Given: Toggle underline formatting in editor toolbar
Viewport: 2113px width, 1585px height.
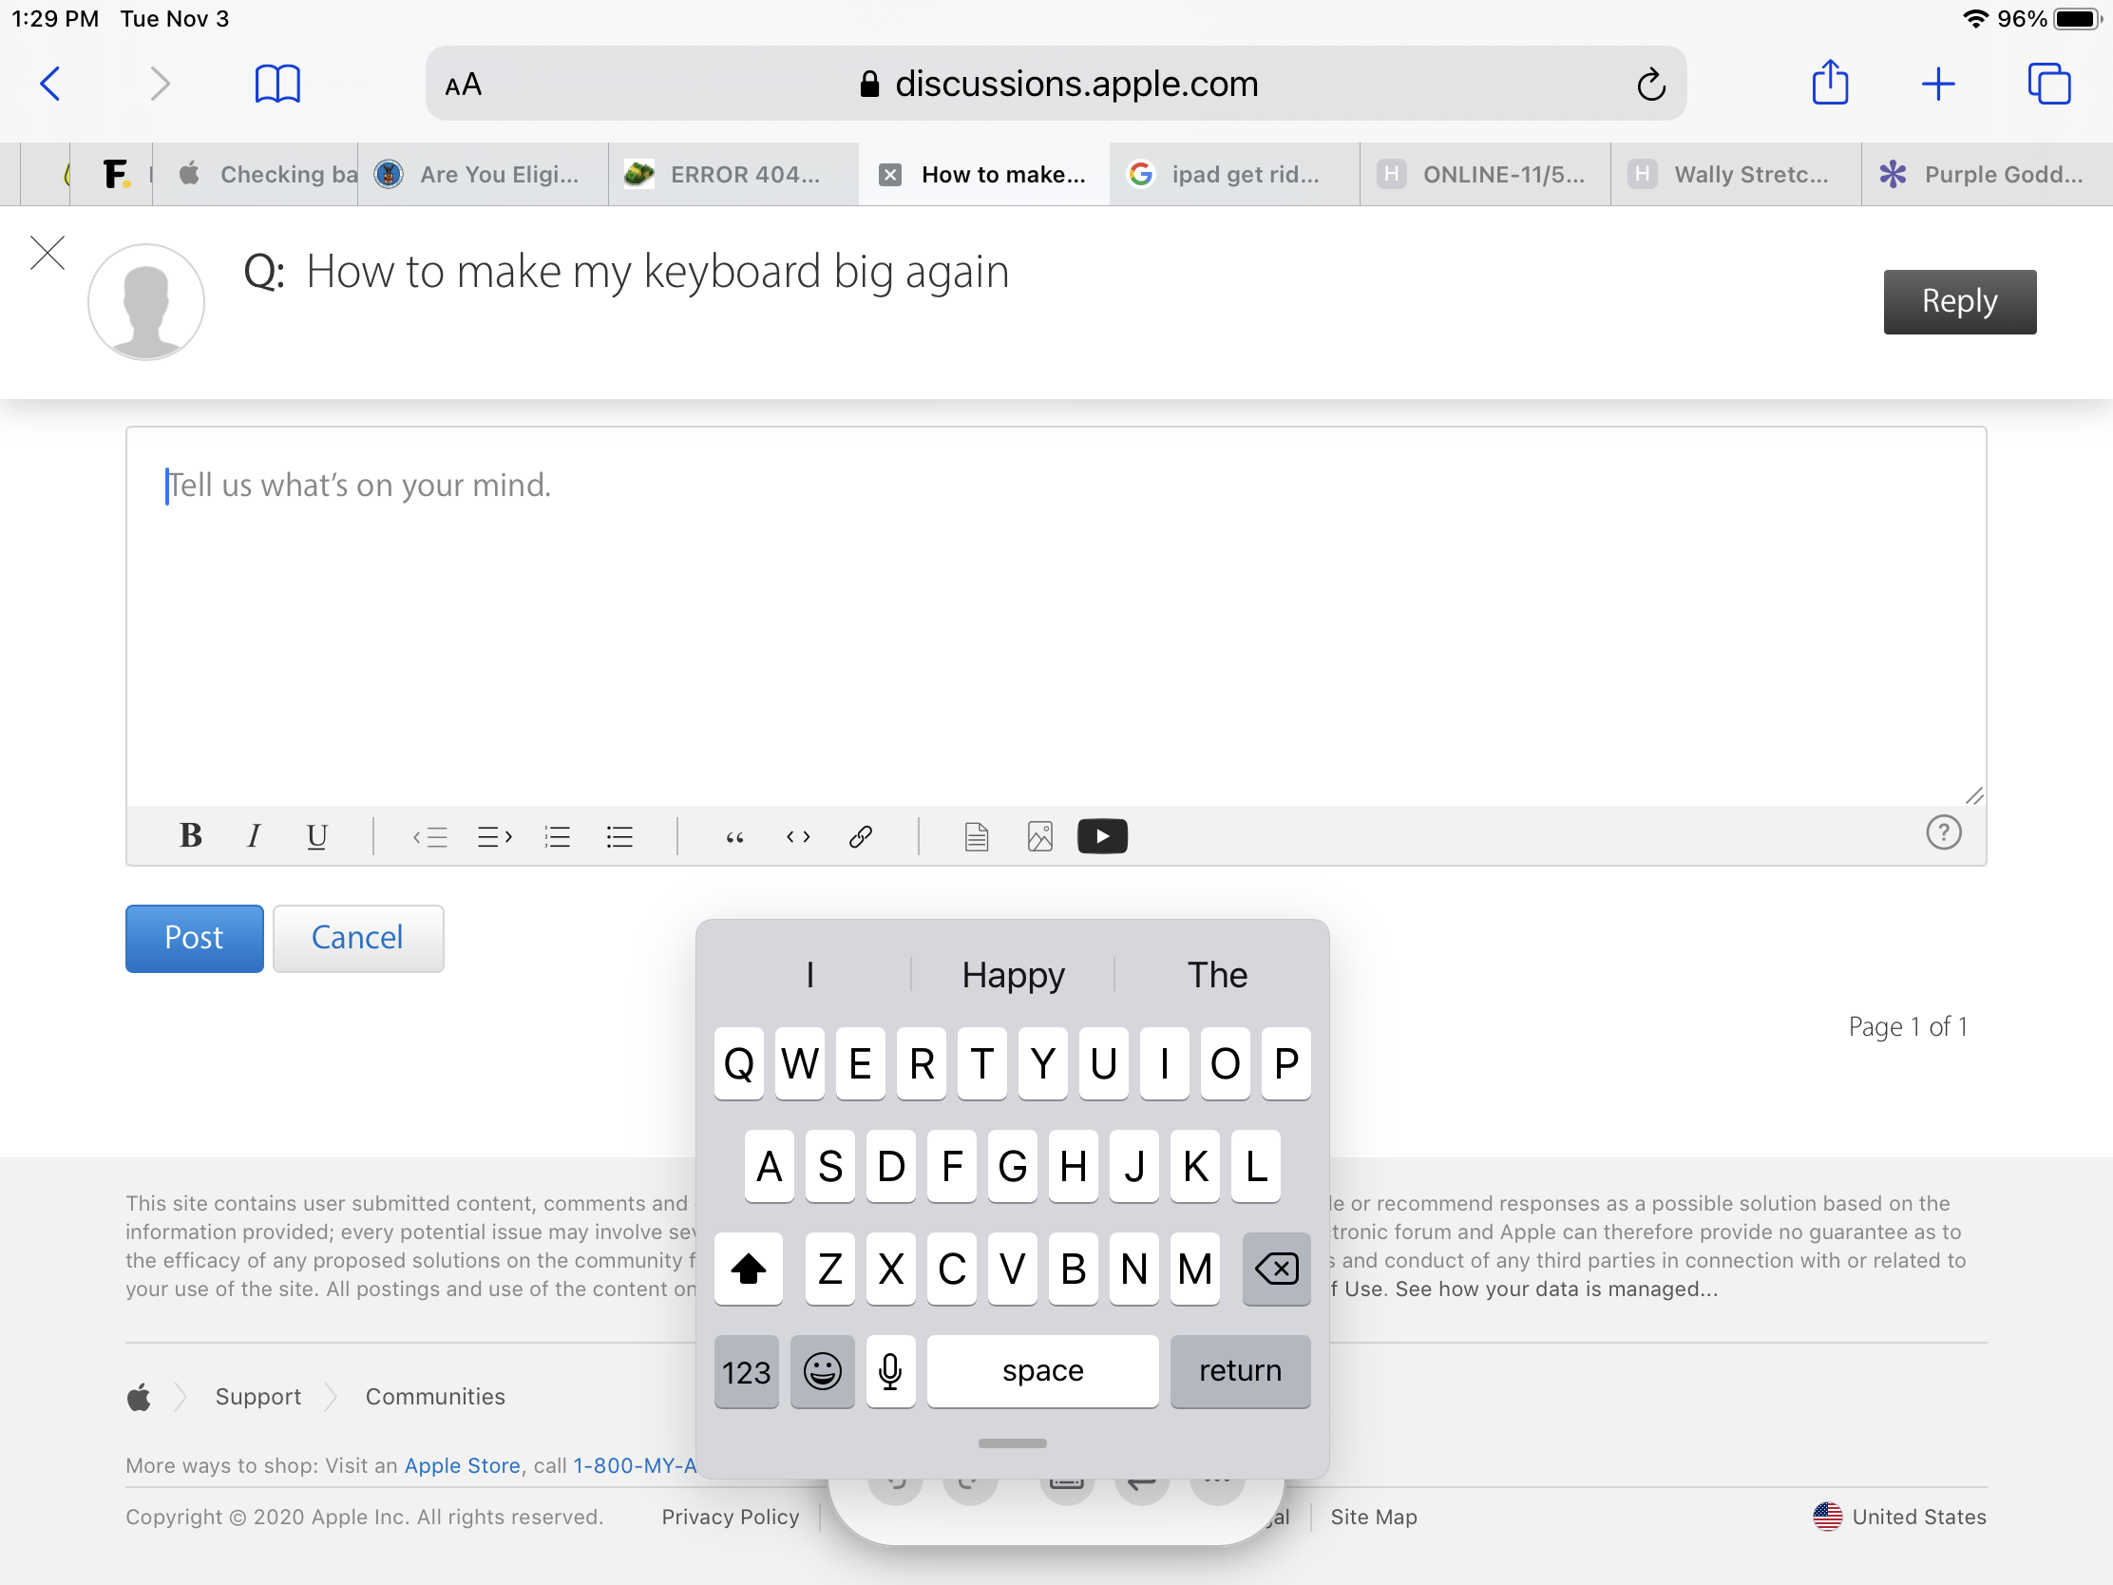Looking at the screenshot, I should [316, 836].
